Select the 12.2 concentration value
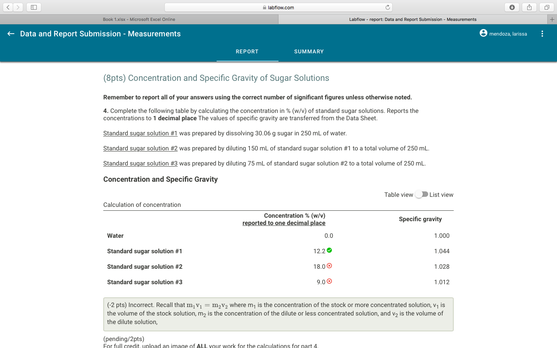The height and width of the screenshot is (348, 557). 319,251
